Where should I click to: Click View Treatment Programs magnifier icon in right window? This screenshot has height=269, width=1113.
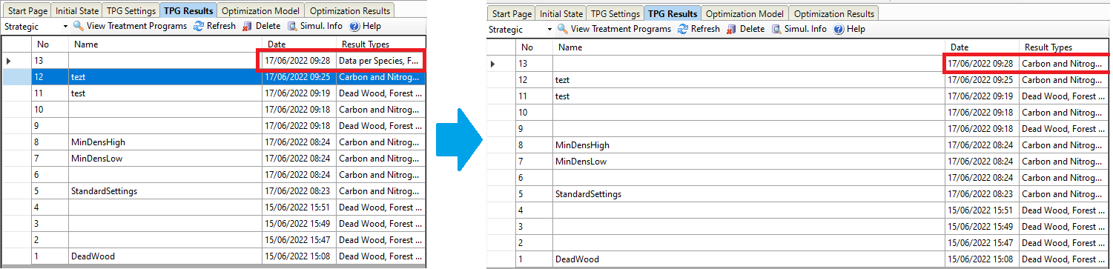(x=562, y=29)
